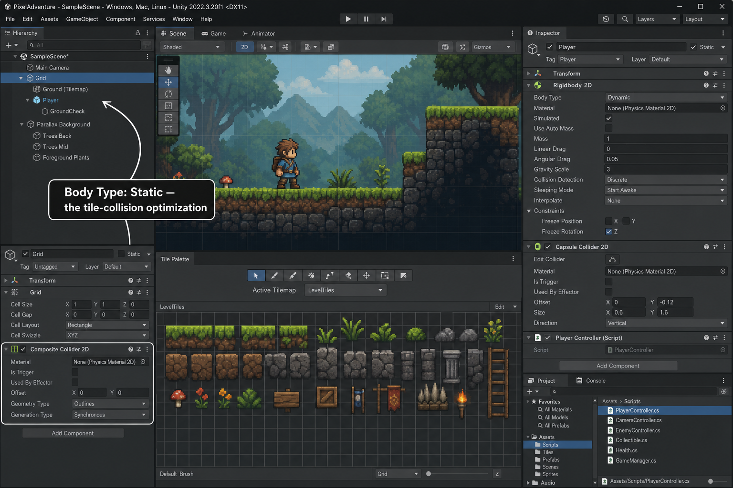Enable Use Auto Mass checkbox
The height and width of the screenshot is (488, 733).
pyautogui.click(x=608, y=128)
